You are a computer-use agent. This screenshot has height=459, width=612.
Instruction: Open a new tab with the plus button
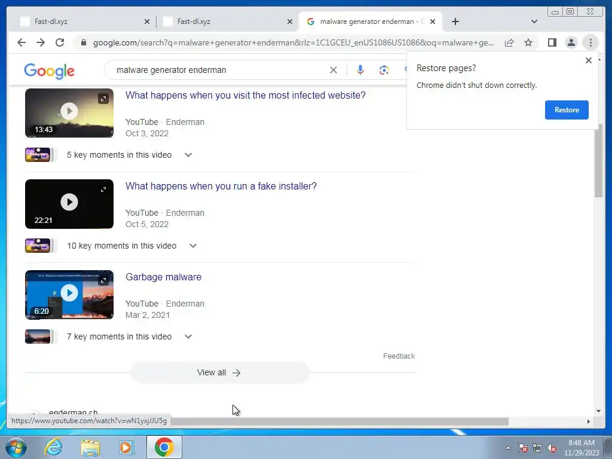(455, 22)
